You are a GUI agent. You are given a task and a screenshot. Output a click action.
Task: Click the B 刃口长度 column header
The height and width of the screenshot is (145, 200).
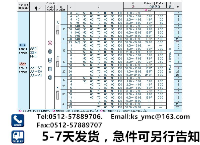pyautogui.click(x=61, y=8)
